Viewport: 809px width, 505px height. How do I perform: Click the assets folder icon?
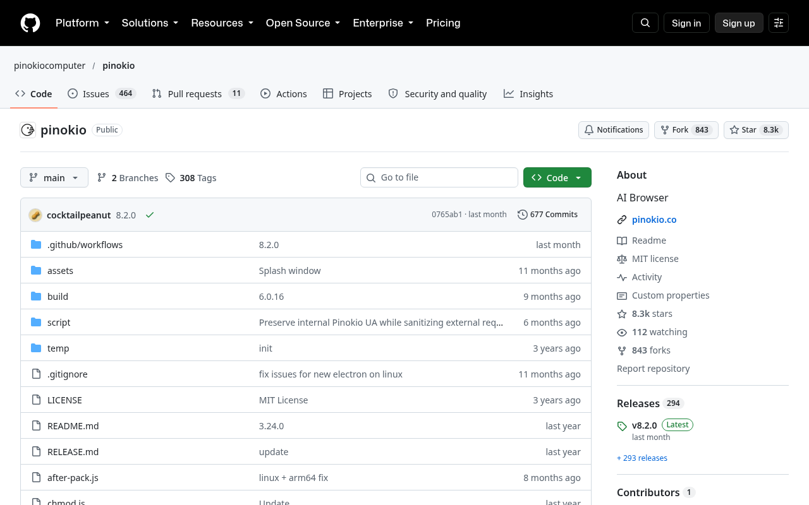tap(36, 270)
